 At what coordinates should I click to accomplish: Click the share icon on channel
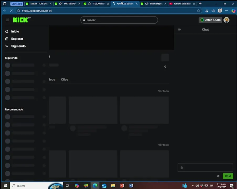165,67
